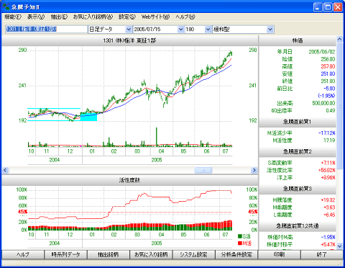Expand the 緩和型 type dropdown

coord(270,30)
